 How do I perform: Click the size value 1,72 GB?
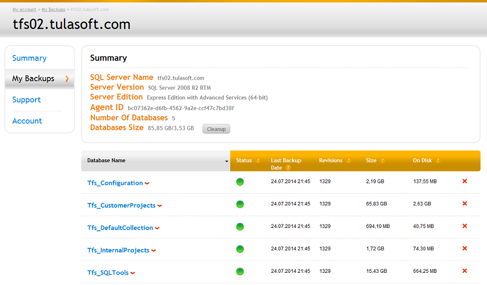pyautogui.click(x=375, y=249)
